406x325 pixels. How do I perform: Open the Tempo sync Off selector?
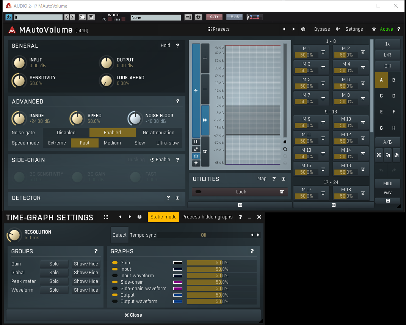(x=204, y=235)
